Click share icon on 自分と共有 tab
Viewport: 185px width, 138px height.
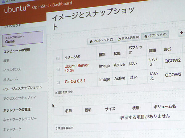point(119,39)
